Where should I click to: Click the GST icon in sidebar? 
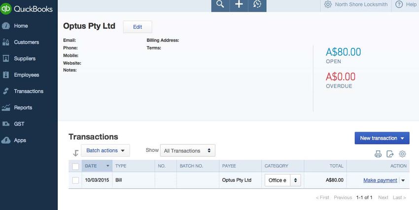click(6, 124)
